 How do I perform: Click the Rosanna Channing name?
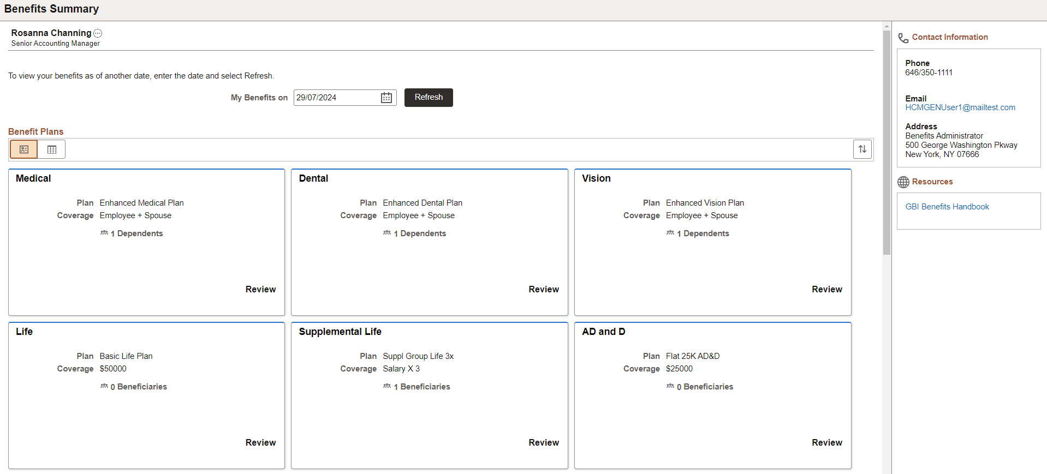click(x=51, y=33)
